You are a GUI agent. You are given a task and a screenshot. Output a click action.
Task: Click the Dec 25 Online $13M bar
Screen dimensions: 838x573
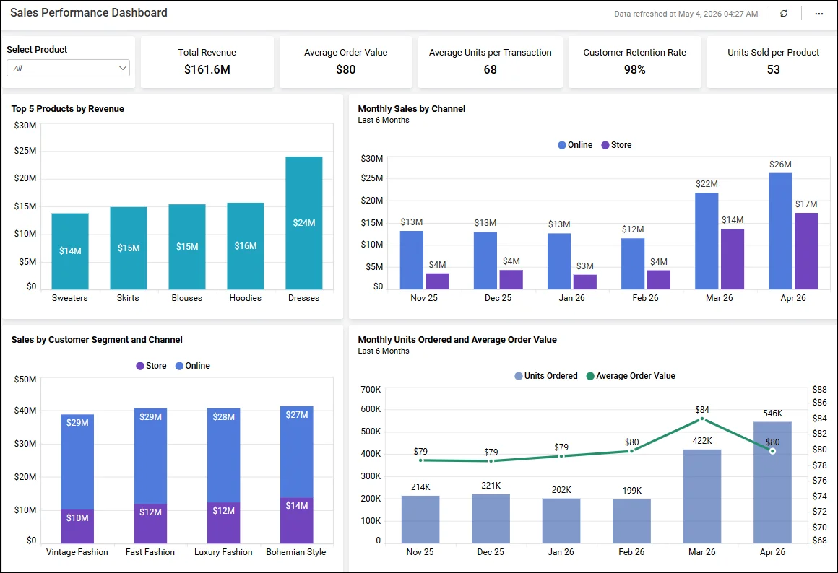pyautogui.click(x=485, y=261)
